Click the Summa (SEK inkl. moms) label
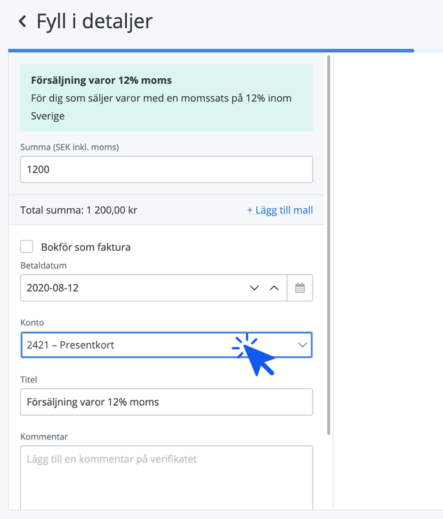Screen dimensions: 443x519 click(70, 147)
